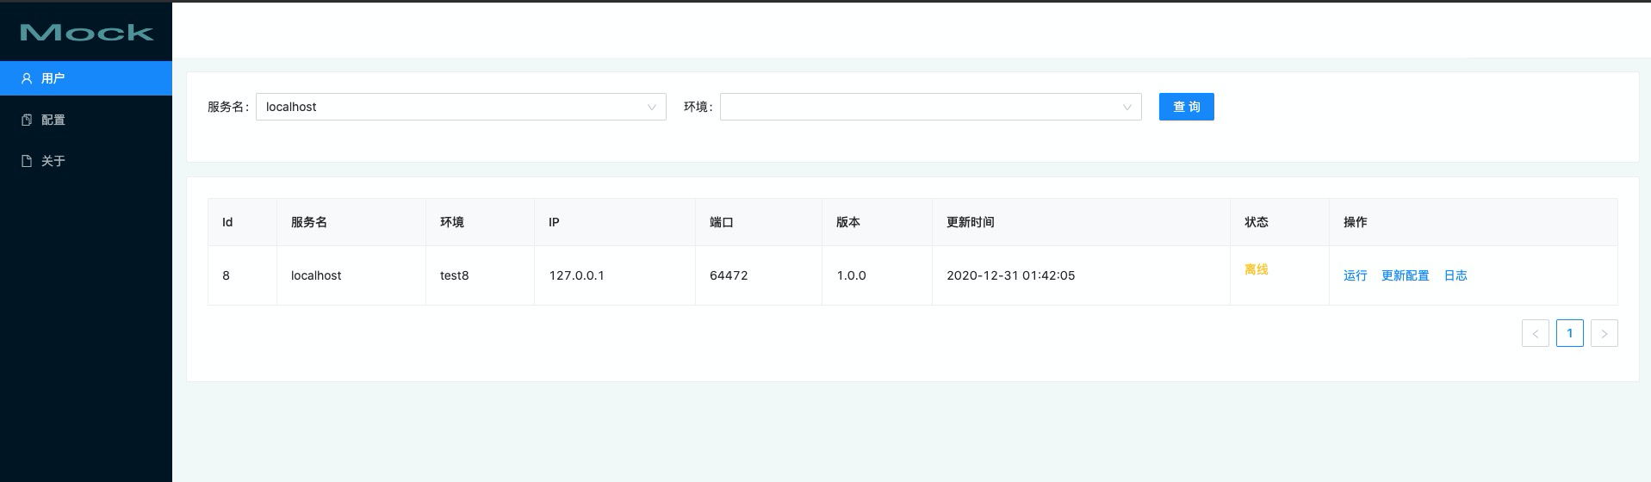Click the Id column header
The height and width of the screenshot is (482, 1651).
242,222
